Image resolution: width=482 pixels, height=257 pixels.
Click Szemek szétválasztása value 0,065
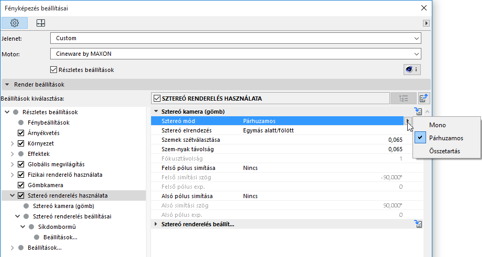tap(395, 140)
